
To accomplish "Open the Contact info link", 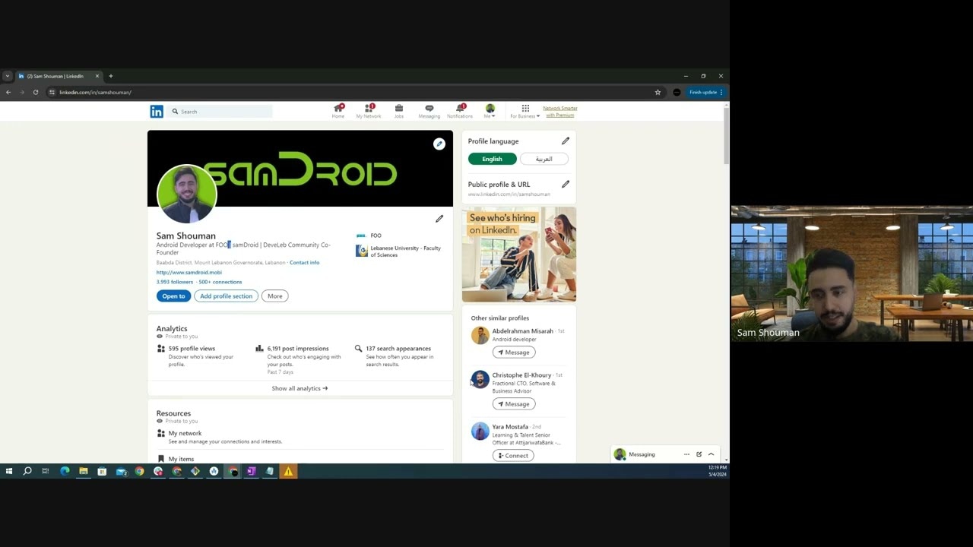I will pos(304,263).
